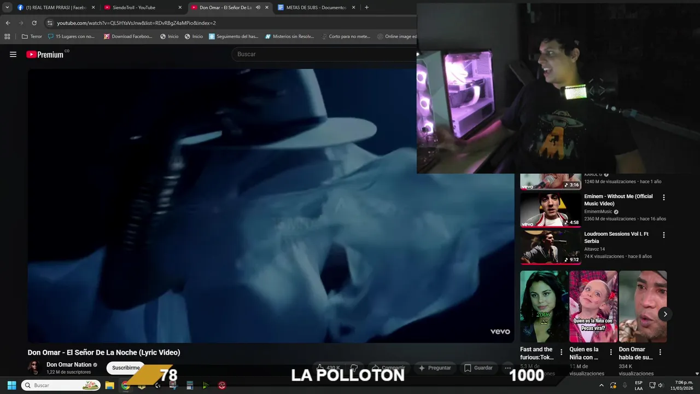Open the Corto para no mete... bookmark
700x394 pixels.
346,37
